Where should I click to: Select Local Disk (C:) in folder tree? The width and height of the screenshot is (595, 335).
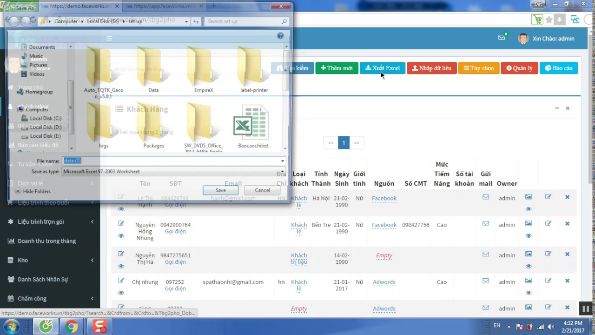pos(41,118)
